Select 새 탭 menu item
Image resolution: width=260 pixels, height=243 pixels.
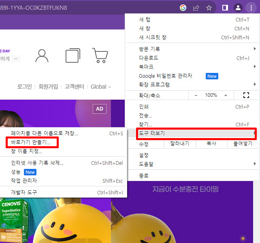pyautogui.click(x=192, y=19)
